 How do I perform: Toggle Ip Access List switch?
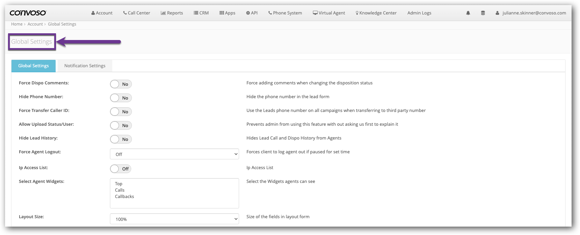coord(121,169)
